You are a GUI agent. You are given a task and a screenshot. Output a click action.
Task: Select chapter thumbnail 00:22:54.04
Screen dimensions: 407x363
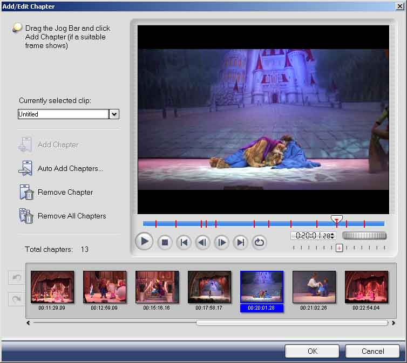coord(367,287)
